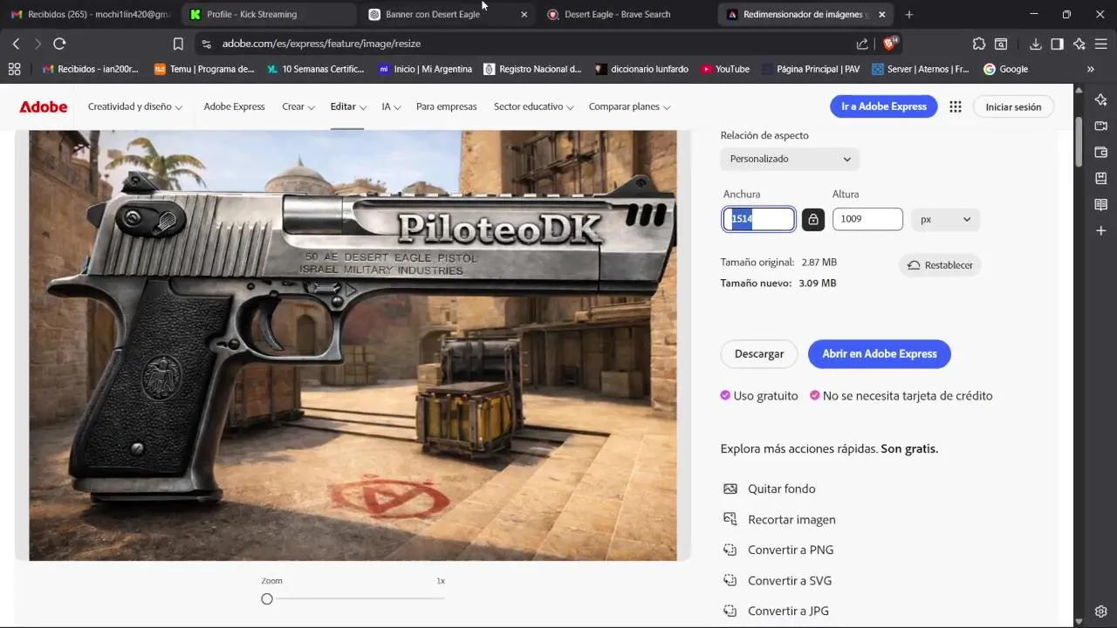Open the browser extensions puzzle icon
Screen dimensions: 1117x628
pyautogui.click(x=979, y=44)
